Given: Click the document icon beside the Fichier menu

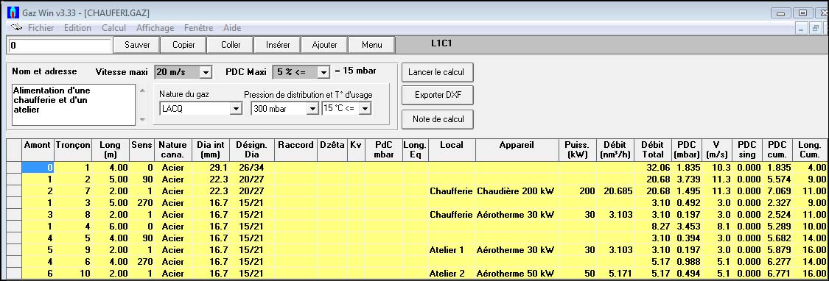Looking at the screenshot, I should point(16,28).
